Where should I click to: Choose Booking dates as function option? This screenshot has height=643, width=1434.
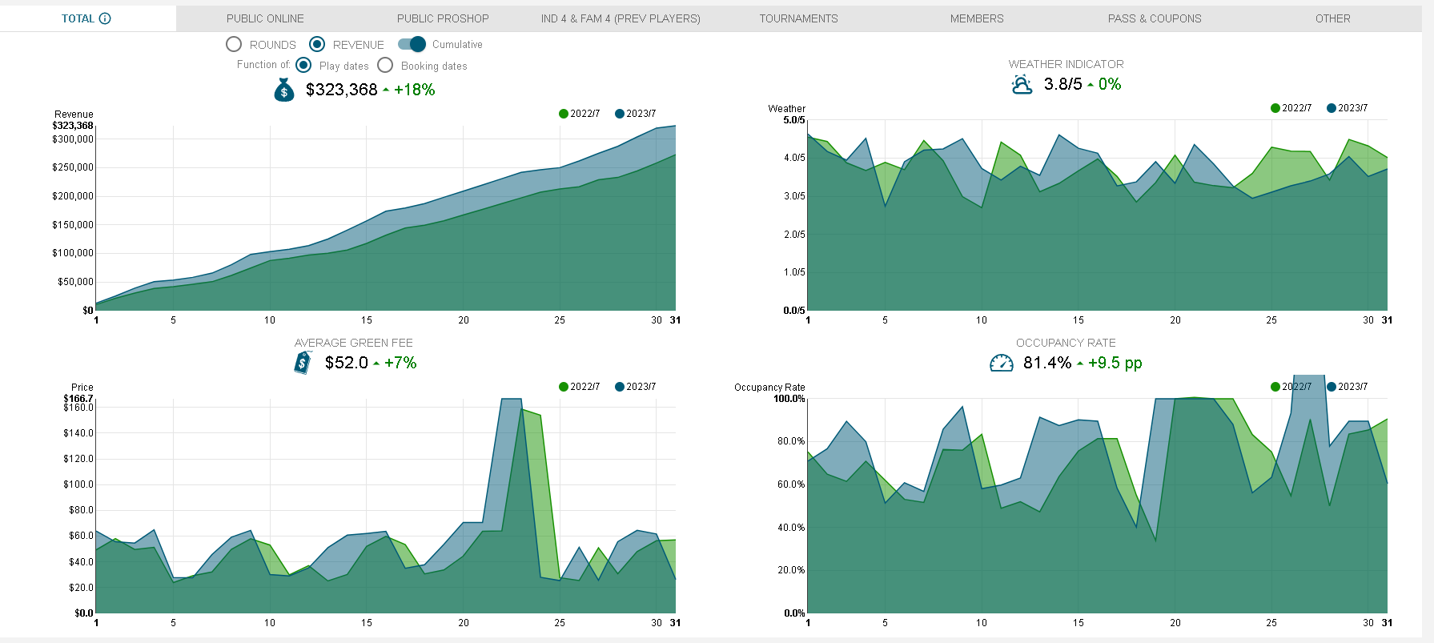click(385, 66)
